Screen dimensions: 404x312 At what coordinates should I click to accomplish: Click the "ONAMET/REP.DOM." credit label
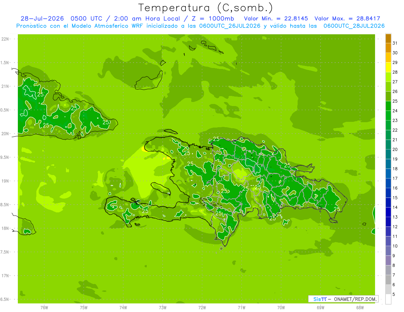pyautogui.click(x=356, y=299)
